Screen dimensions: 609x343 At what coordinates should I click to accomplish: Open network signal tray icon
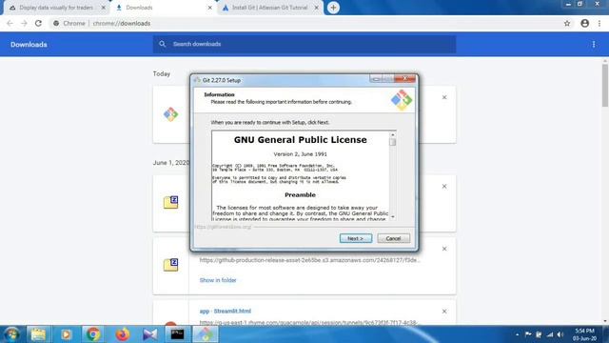(550, 334)
